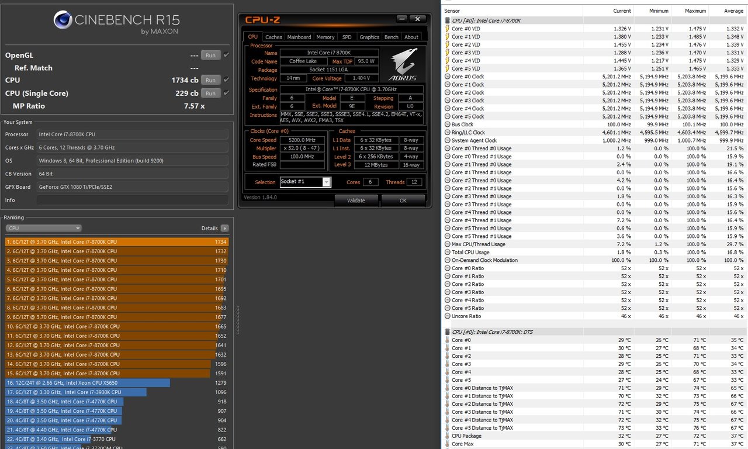
Task: Open the SPD tab in CPU-Z
Action: [347, 37]
